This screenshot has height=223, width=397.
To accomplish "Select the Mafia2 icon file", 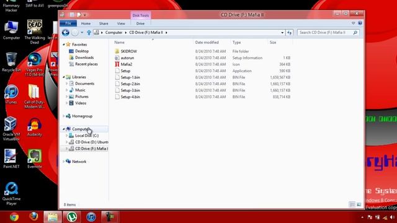I will pyautogui.click(x=127, y=64).
